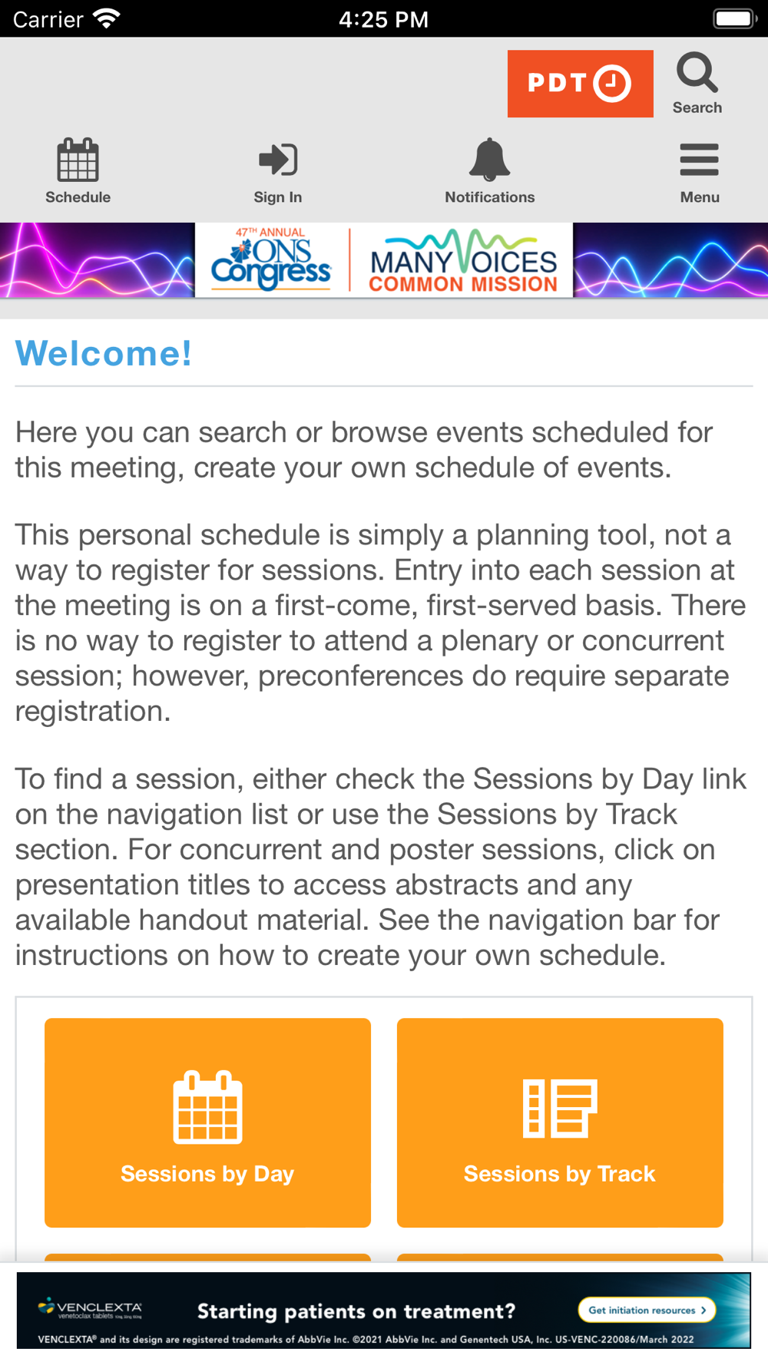Tap the Search magnifying glass icon
Viewport: 768px width, 1365px height.
(697, 73)
